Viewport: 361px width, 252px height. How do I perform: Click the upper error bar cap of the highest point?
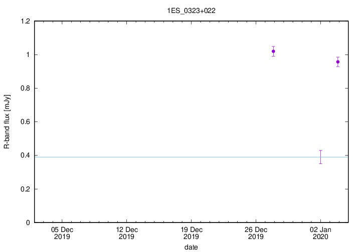click(x=273, y=46)
